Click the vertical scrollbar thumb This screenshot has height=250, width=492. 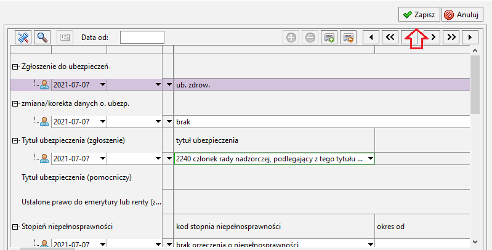tap(475, 85)
